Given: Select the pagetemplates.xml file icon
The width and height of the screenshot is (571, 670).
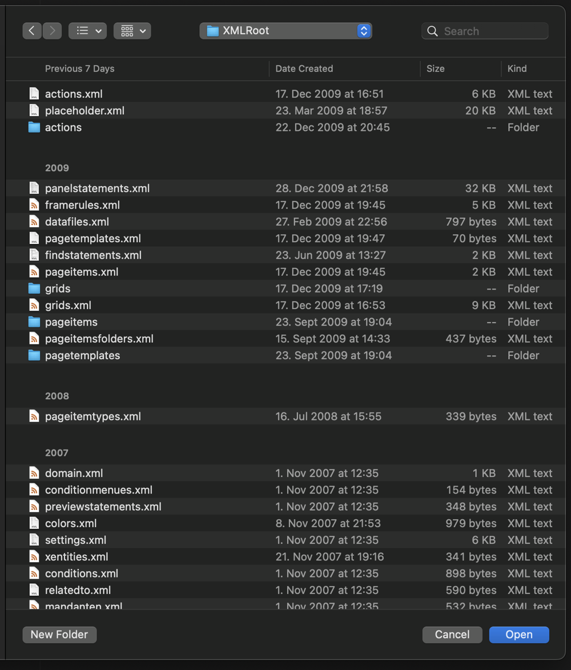Looking at the screenshot, I should 34,238.
